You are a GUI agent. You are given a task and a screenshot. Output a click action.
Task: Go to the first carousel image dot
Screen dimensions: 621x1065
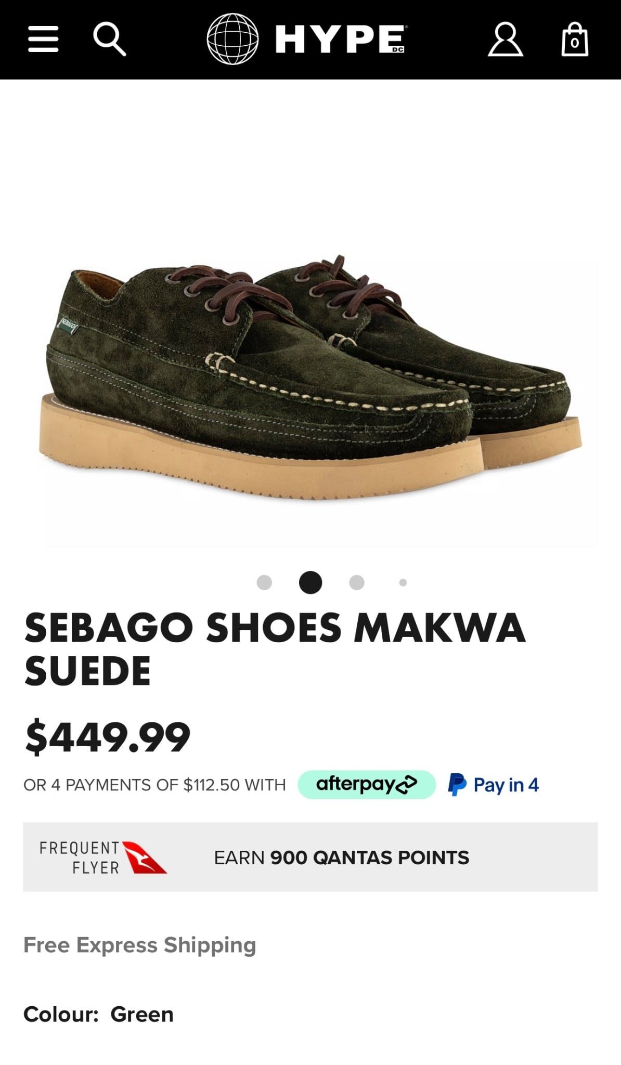point(264,582)
